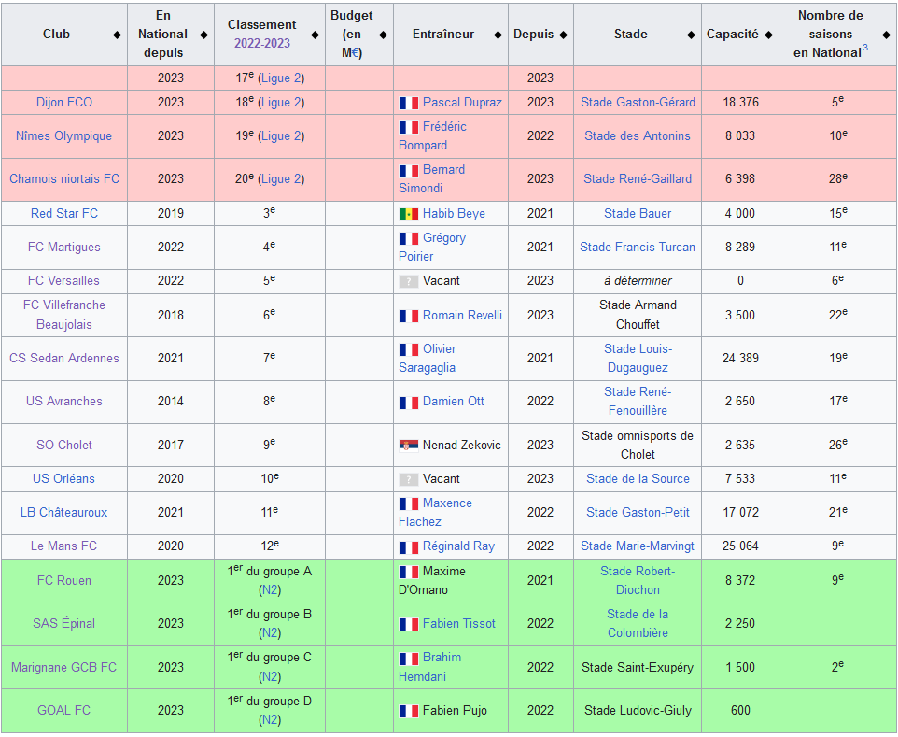Click French flag next to Fabien Tissot
898x737 pixels.
coord(408,624)
